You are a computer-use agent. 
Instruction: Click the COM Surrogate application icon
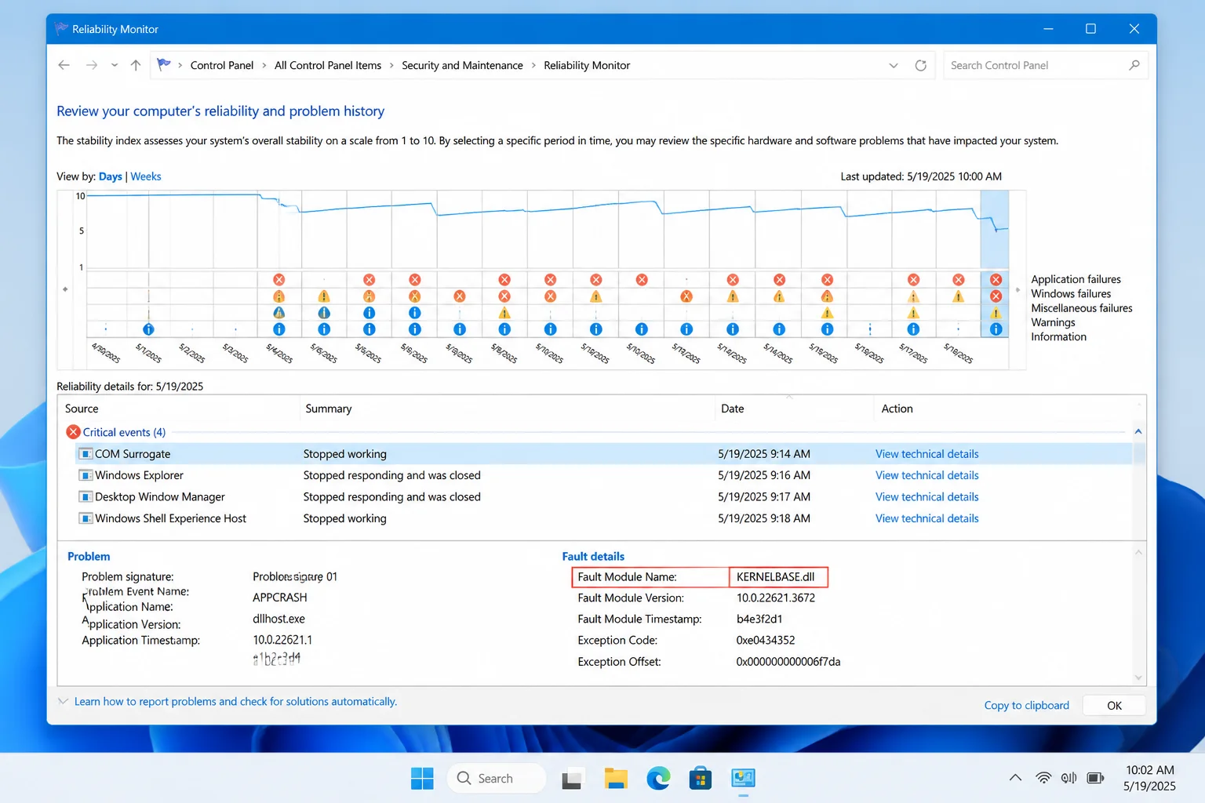86,454
